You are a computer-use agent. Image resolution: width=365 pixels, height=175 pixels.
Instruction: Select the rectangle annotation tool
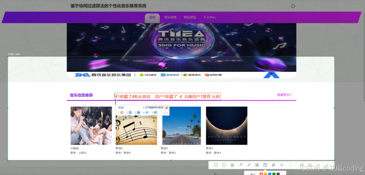pyautogui.click(x=216, y=165)
